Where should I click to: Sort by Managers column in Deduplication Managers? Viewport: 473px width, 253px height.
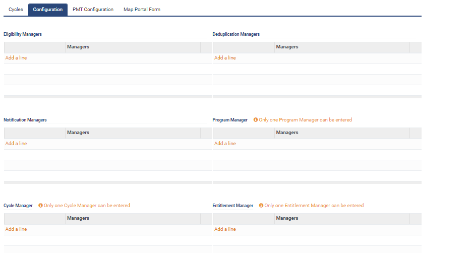pyautogui.click(x=287, y=47)
